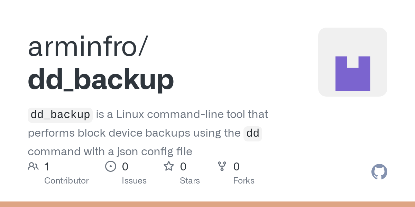
Task: Click the issues count number 0
Action: (125, 167)
